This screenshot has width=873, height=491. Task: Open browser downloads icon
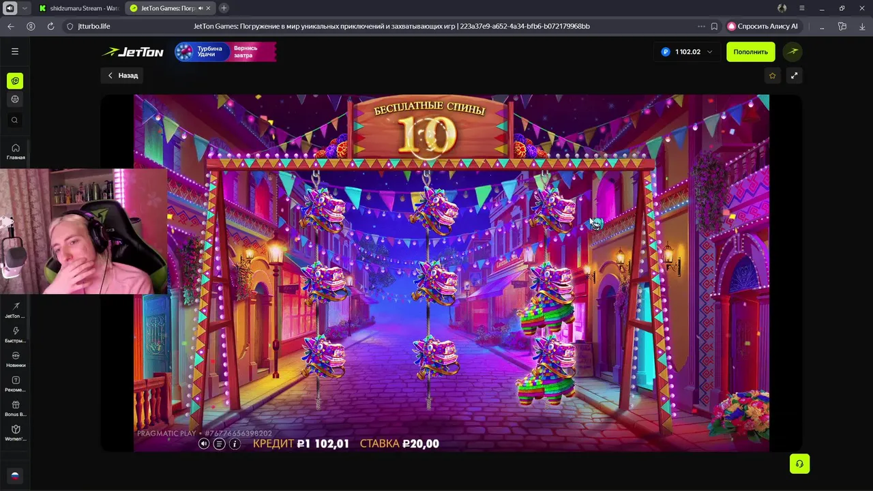tap(862, 26)
